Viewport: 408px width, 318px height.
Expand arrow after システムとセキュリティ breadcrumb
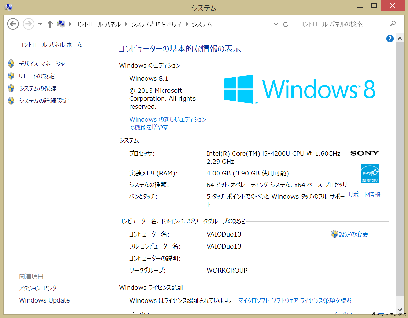coord(187,24)
